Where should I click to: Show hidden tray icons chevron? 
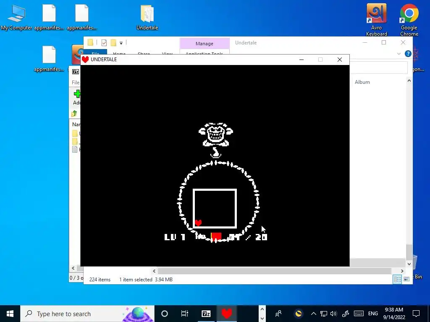click(313, 314)
